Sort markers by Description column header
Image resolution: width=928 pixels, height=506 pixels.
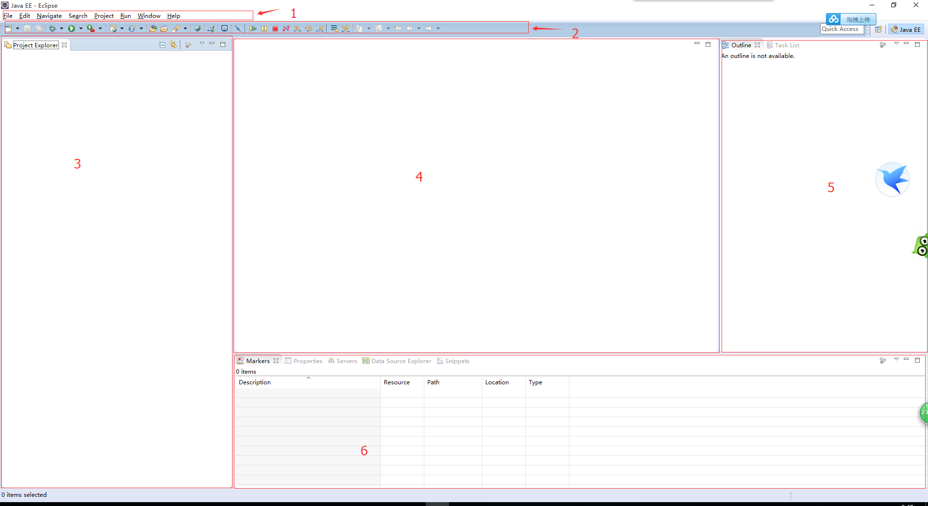point(255,382)
